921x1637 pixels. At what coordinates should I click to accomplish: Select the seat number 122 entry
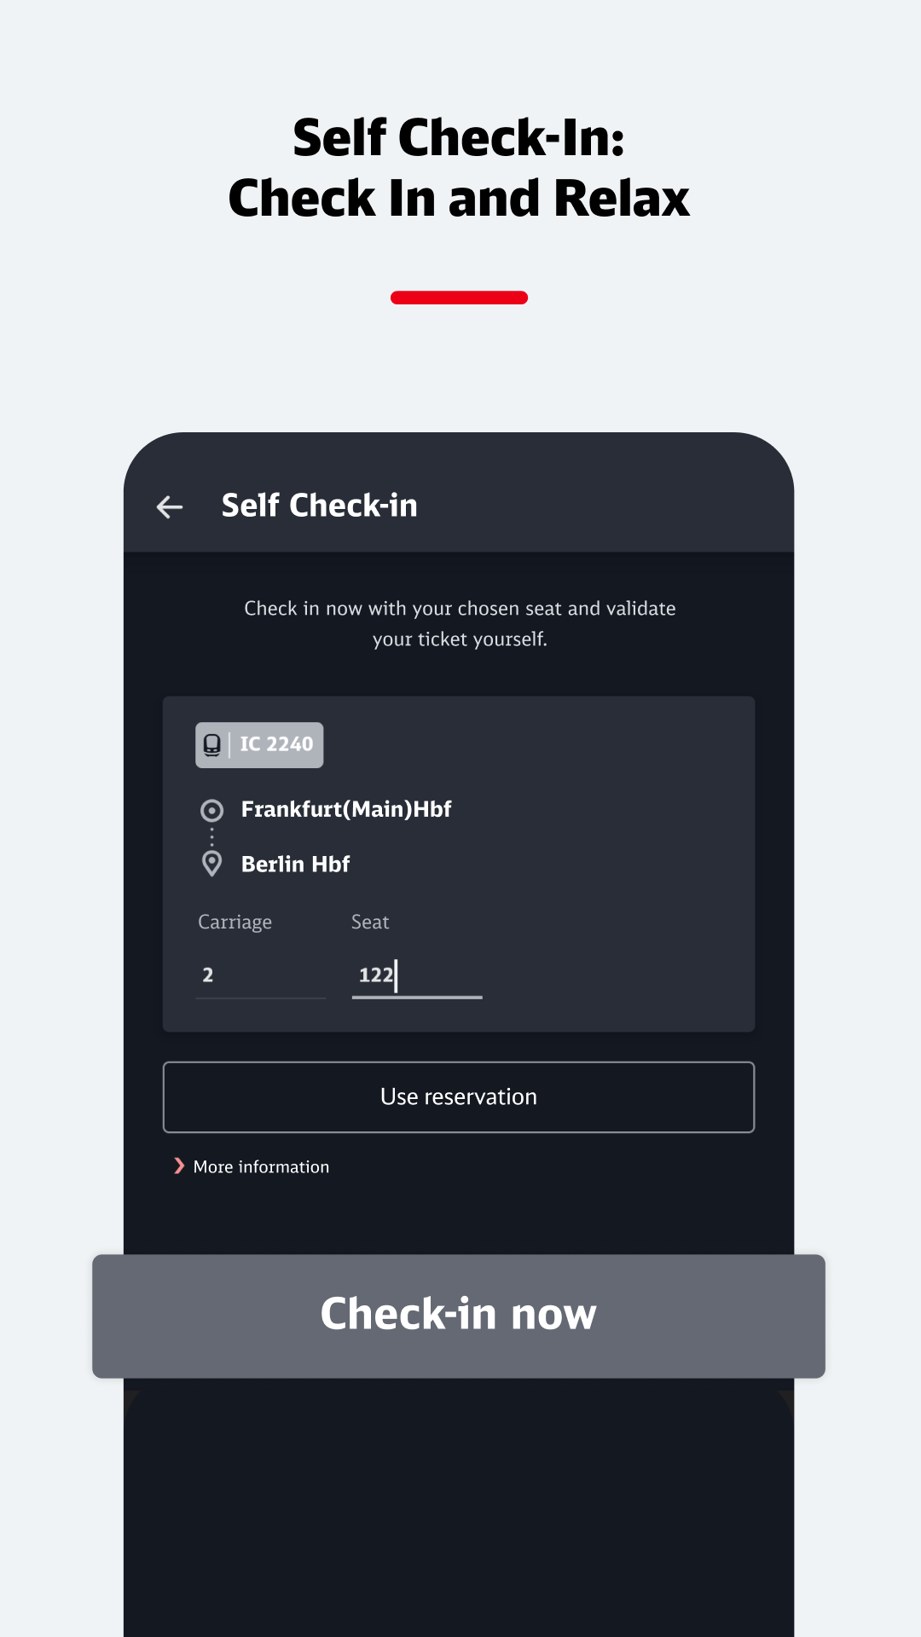click(x=374, y=975)
